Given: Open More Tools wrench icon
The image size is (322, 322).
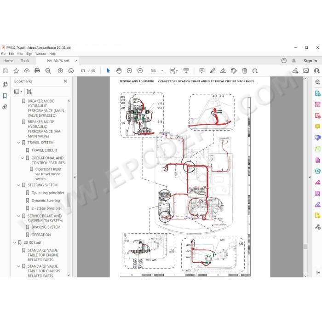Looking at the screenshot, I should point(317,227).
